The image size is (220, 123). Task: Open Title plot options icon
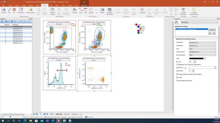86,11
